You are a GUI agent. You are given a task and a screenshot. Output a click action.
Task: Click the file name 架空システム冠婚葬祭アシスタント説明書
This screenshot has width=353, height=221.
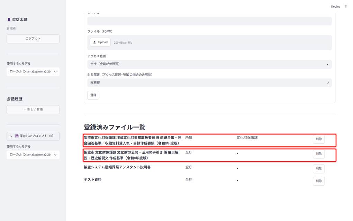pyautogui.click(x=117, y=167)
